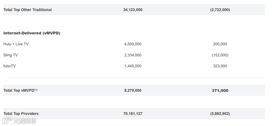The height and width of the screenshot is (126, 278).
Task: Click the (2,722,000) net change value
Action: coord(220,10)
